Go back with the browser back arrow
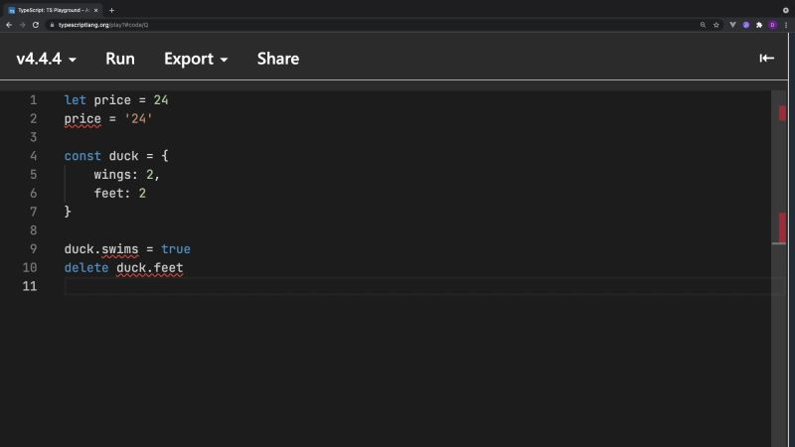 click(9, 24)
